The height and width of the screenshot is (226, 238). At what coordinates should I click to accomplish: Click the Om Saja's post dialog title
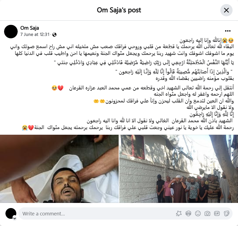(119, 10)
